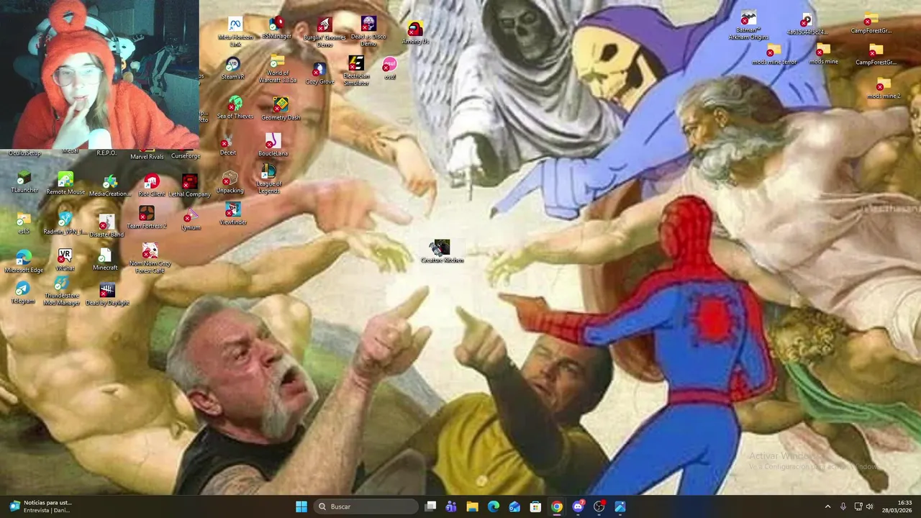Open the mods mine terror folder
The height and width of the screenshot is (518, 921).
point(774,55)
